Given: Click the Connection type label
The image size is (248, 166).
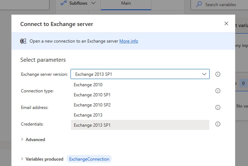Looking at the screenshot, I should coord(37,91).
